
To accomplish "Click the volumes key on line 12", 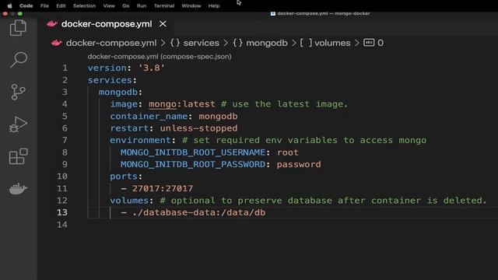I will [129, 201].
